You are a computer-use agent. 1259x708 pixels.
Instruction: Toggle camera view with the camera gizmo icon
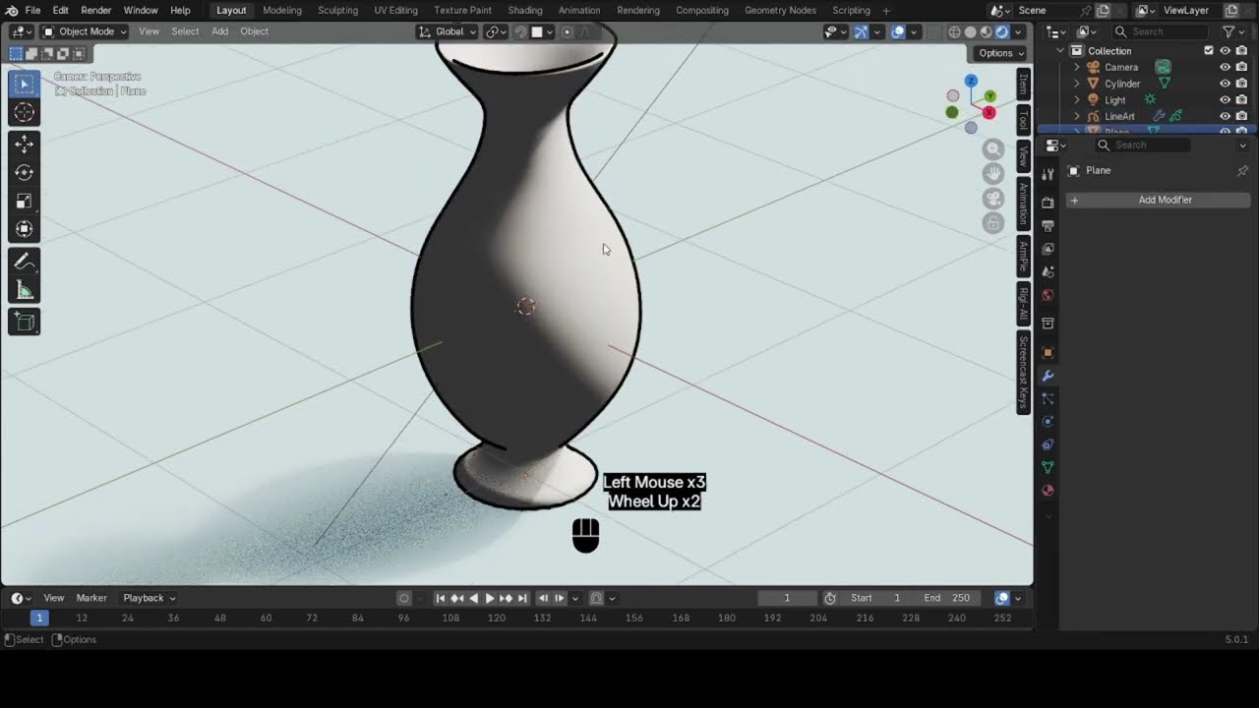[x=993, y=199]
